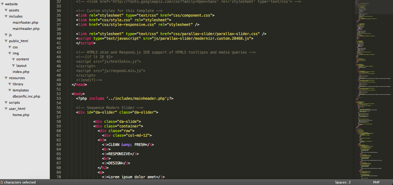
Task: Select the resources folder label
Action: tap(17, 78)
